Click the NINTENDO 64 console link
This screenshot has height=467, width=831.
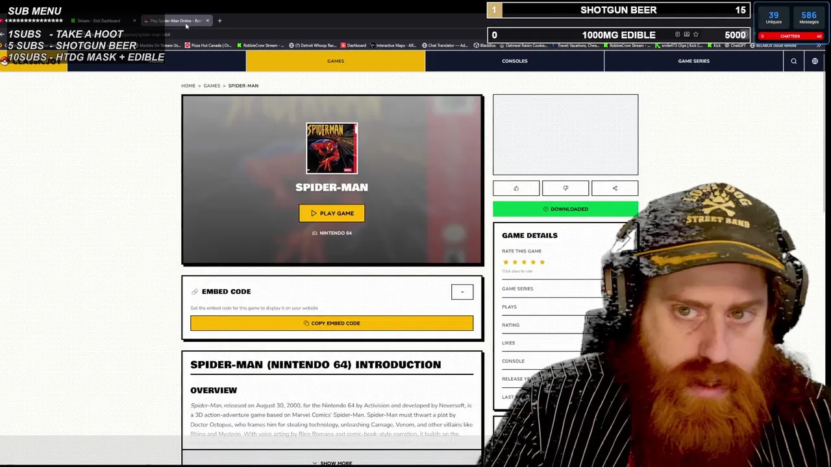332,233
